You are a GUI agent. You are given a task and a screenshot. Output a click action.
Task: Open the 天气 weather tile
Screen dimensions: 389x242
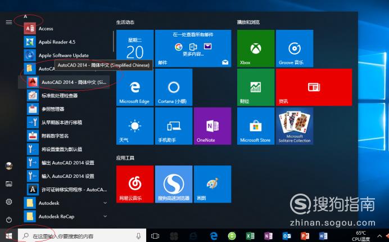[135, 126]
